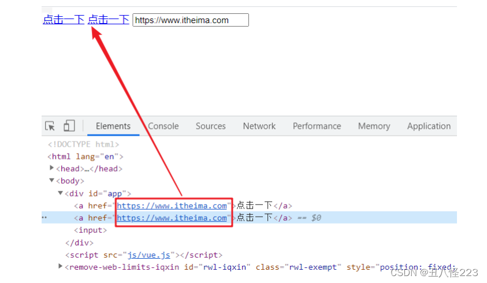Collapse the body element node

coord(51,180)
